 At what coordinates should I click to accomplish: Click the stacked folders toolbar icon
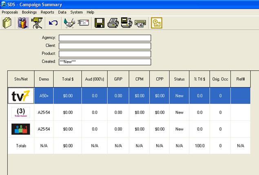pos(7,23)
